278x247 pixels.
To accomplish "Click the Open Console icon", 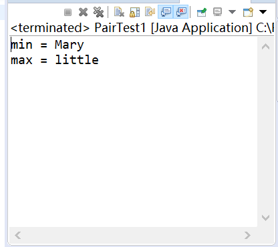I will [248, 12].
